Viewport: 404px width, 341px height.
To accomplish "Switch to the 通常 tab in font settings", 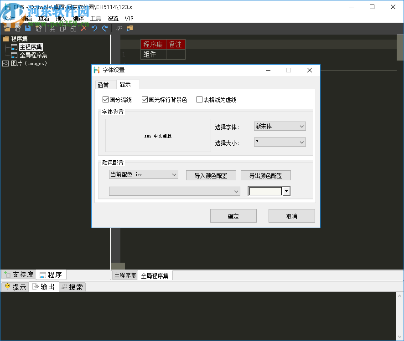I will [x=105, y=85].
